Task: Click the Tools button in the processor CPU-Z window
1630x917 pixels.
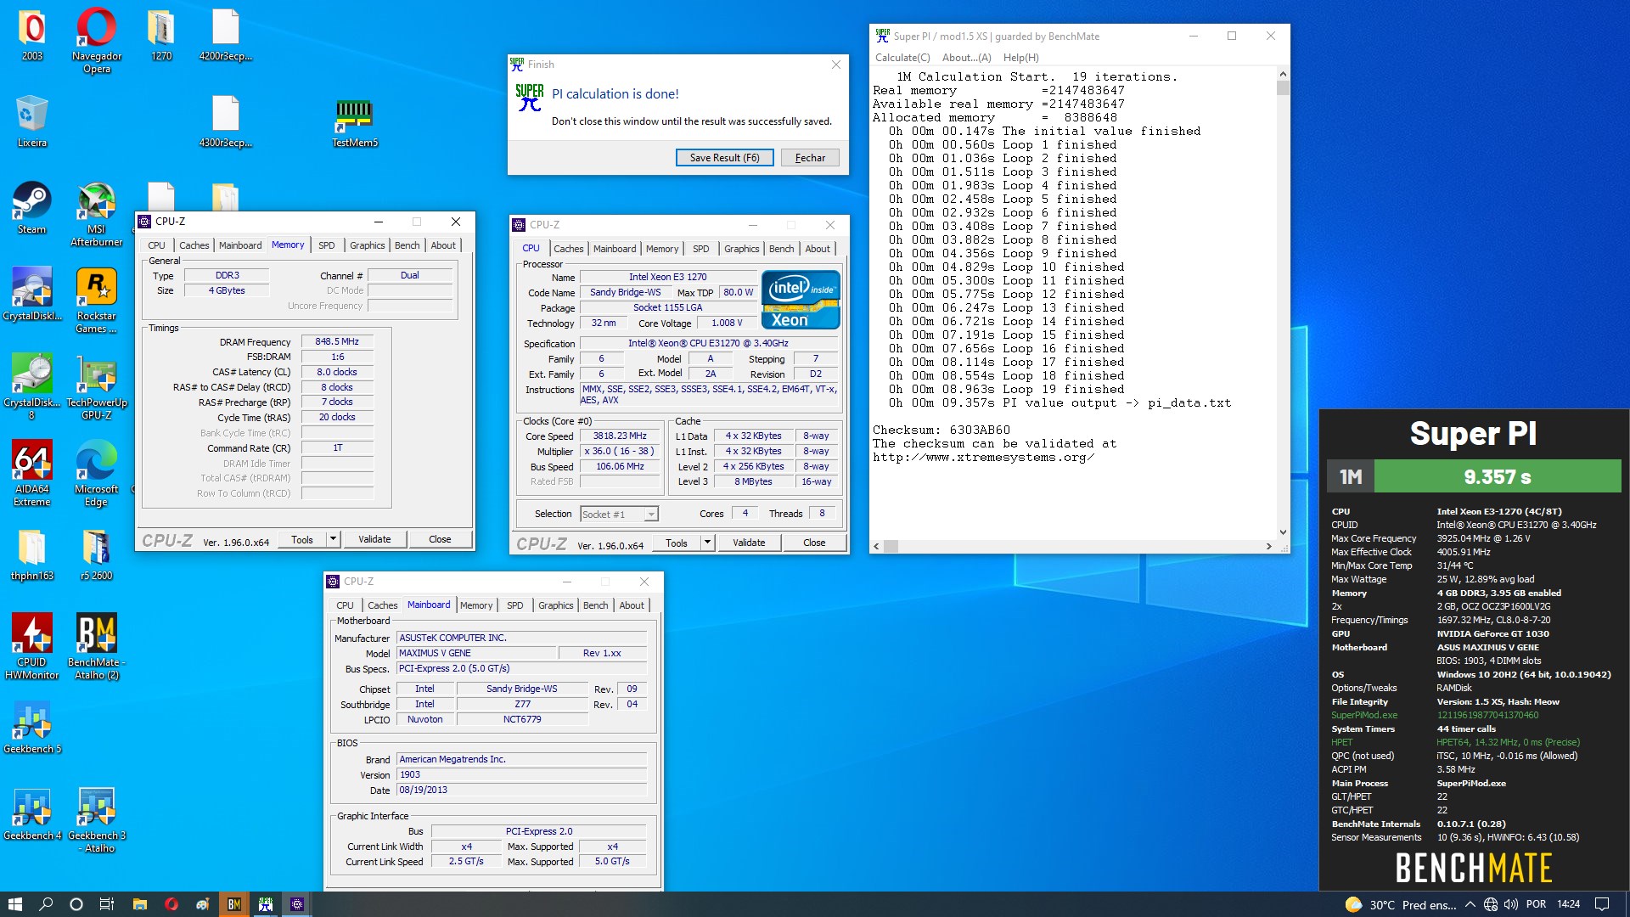Action: click(677, 543)
